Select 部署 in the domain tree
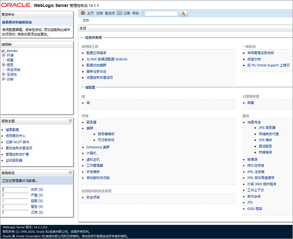The height and width of the screenshot is (239, 293). [10, 60]
